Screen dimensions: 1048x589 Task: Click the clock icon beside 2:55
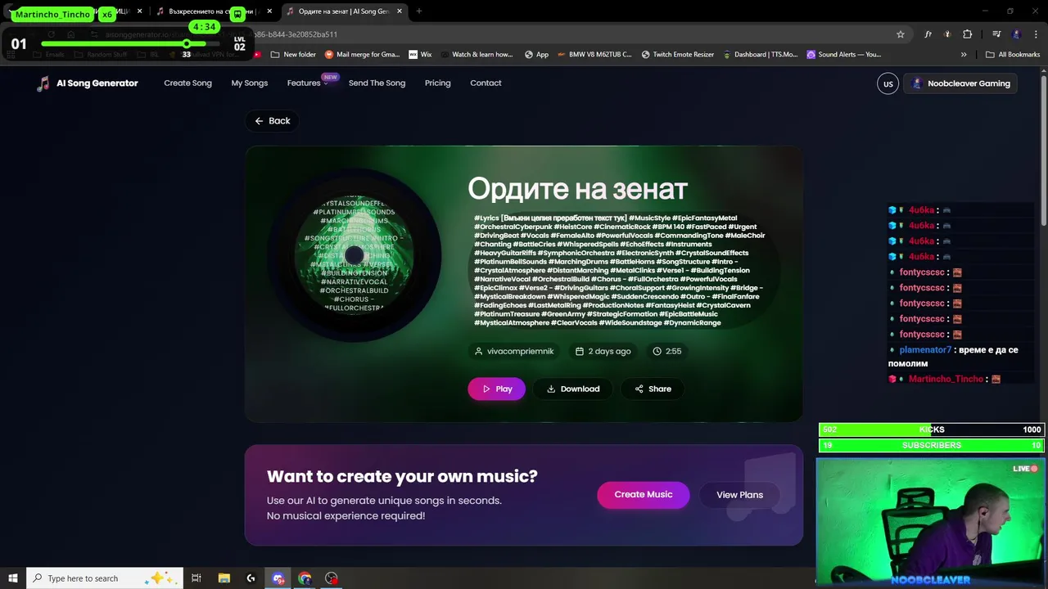click(x=657, y=351)
